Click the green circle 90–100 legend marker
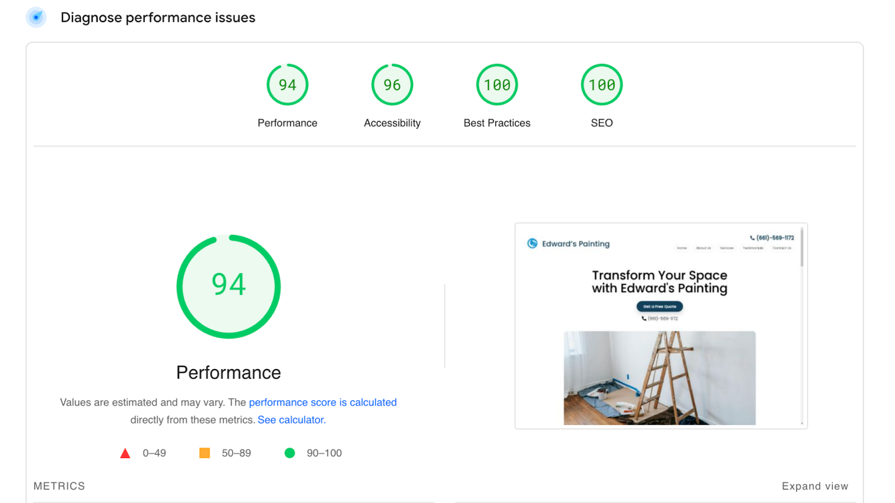 tap(290, 453)
